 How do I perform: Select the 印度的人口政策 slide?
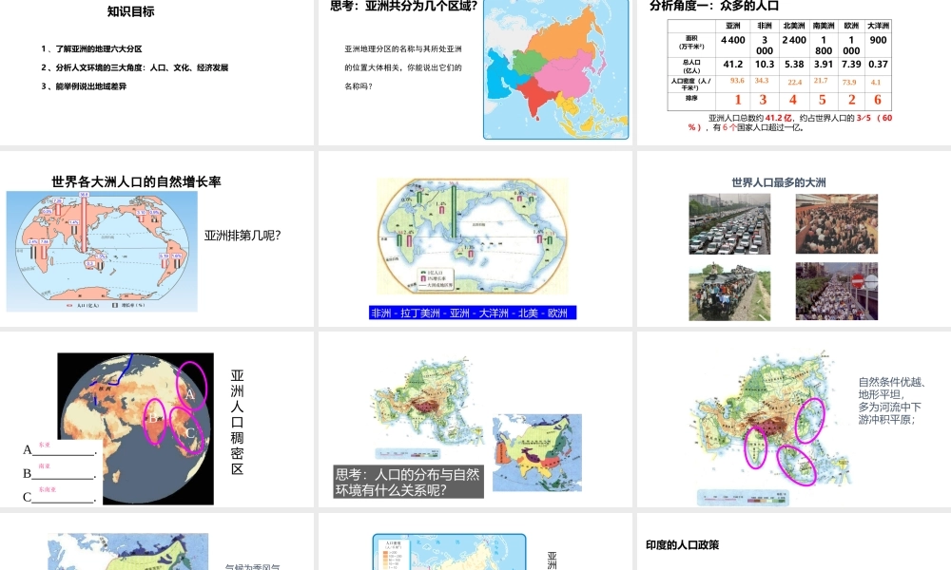click(794, 541)
